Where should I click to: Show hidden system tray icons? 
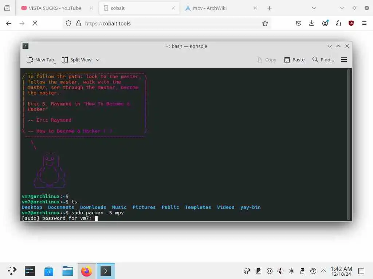(323, 271)
